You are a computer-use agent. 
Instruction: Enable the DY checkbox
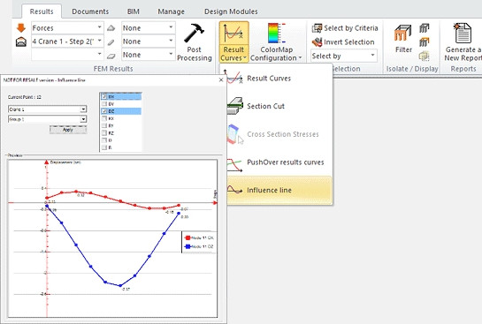[x=104, y=104]
